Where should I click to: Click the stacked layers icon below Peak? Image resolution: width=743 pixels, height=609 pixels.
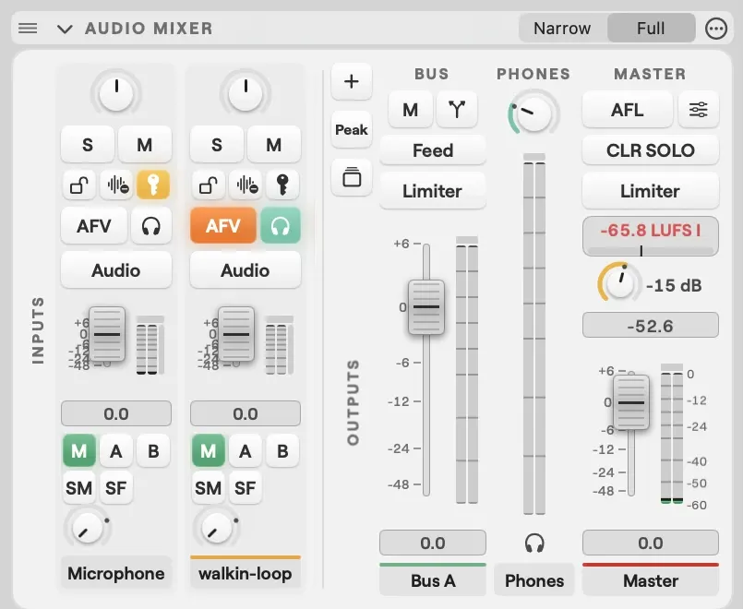pos(351,177)
